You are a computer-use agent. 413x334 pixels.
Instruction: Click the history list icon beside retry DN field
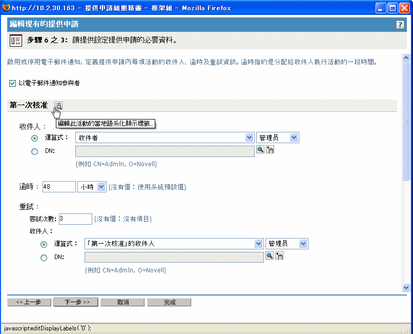(279, 256)
